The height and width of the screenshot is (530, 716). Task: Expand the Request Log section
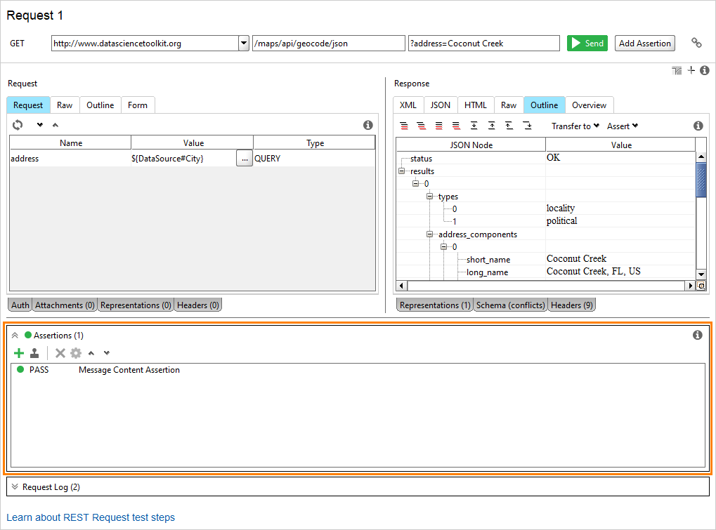coord(15,486)
